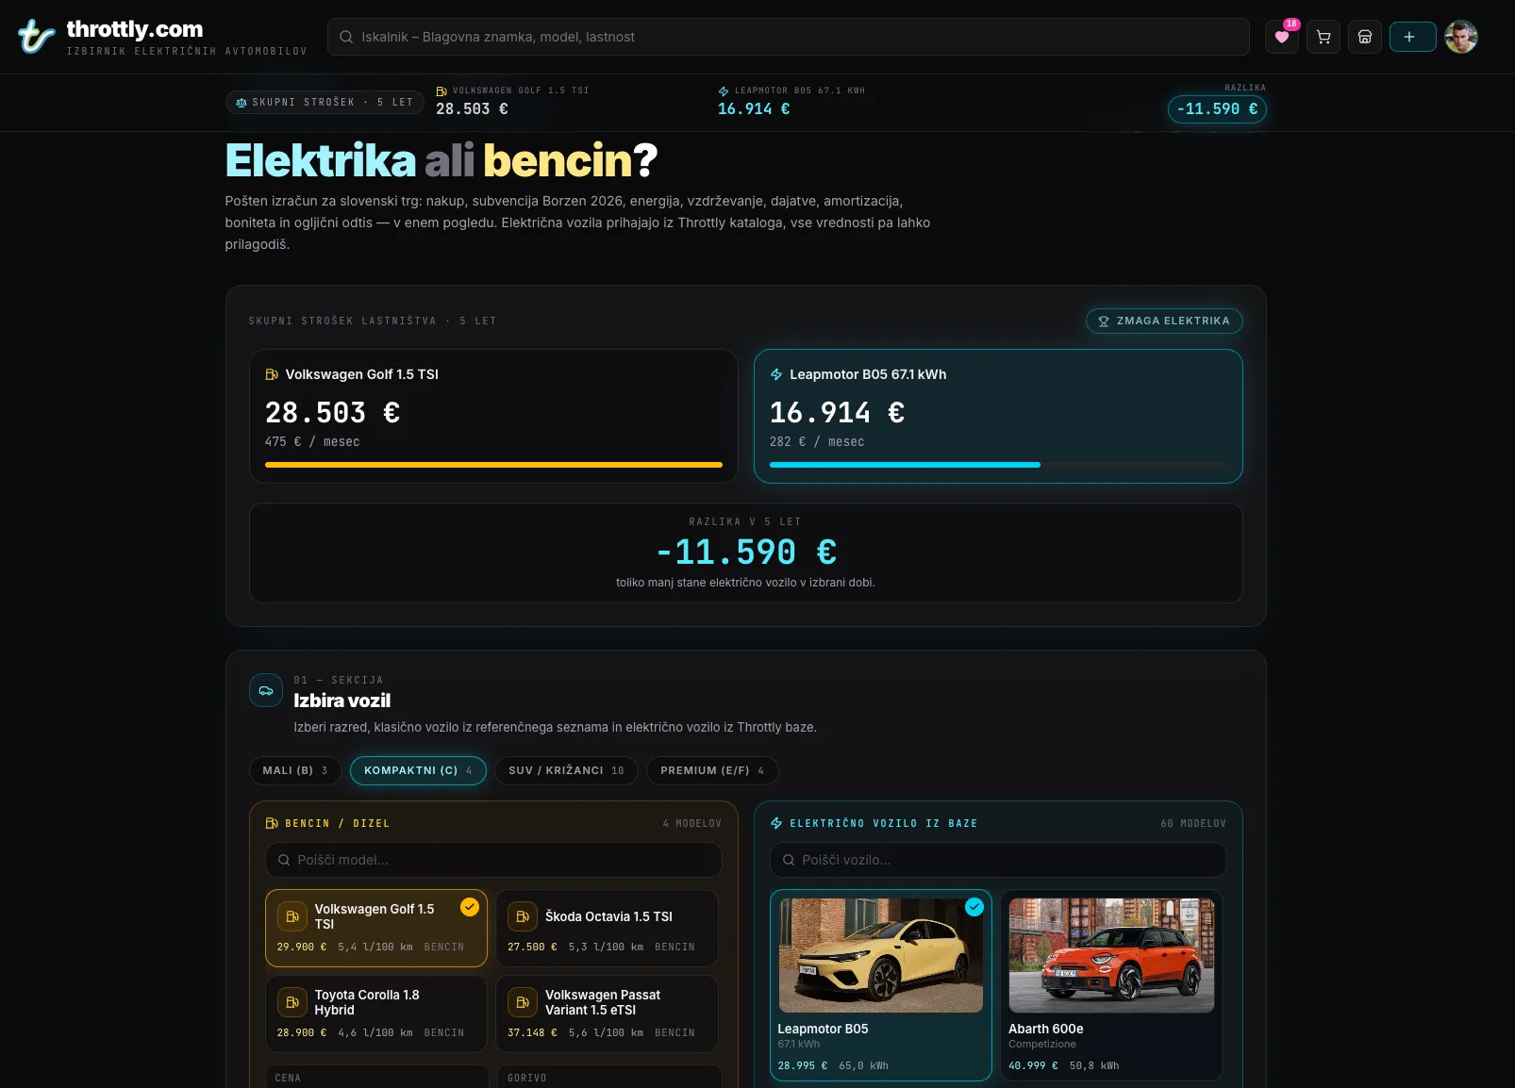This screenshot has height=1088, width=1515.
Task: Focus the Poišči vozilo search field
Action: click(x=998, y=860)
